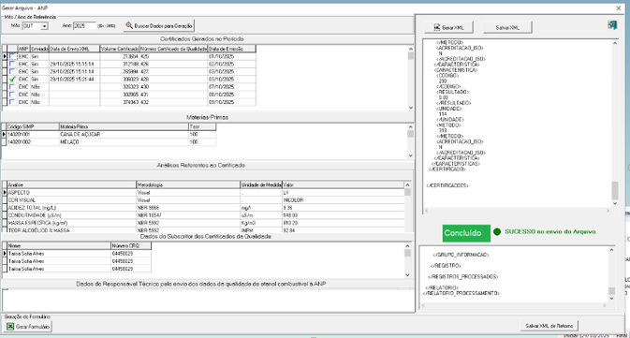
Task: Tick the checkbox for certificate 425
Action: tap(12, 56)
